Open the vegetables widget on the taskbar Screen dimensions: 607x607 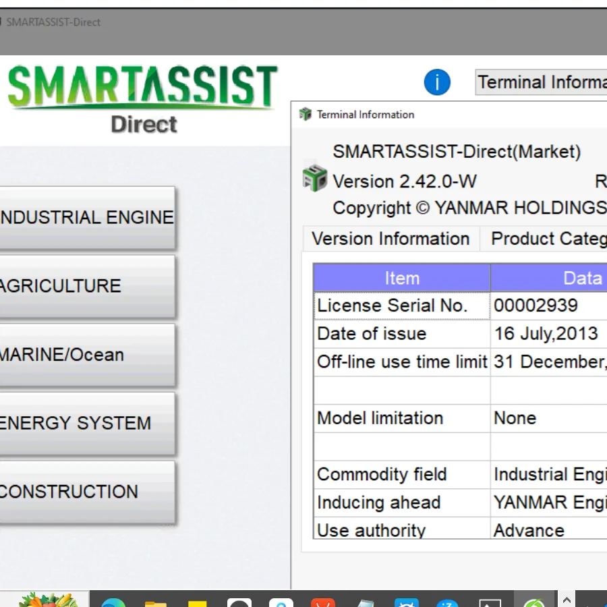(48, 600)
